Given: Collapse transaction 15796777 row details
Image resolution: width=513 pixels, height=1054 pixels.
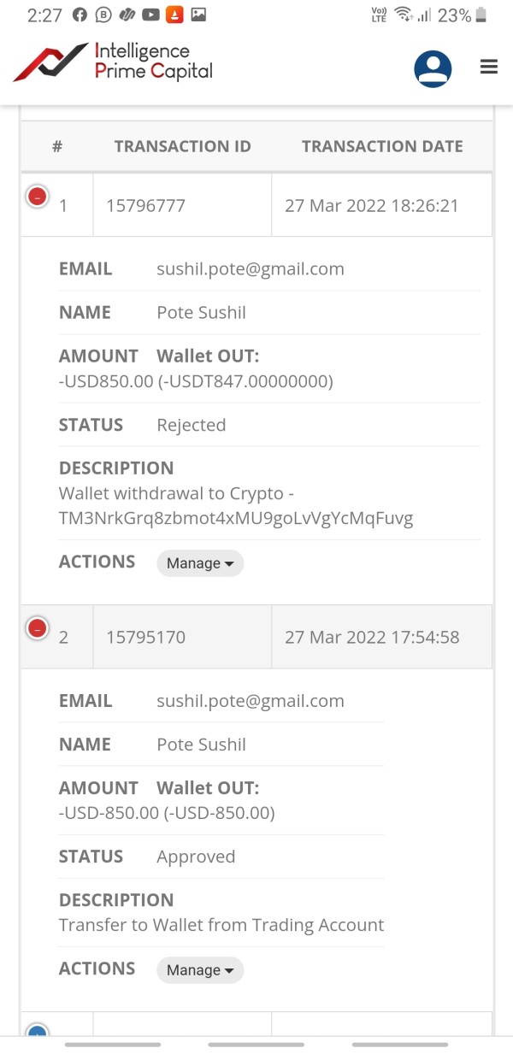Looking at the screenshot, I should [38, 197].
